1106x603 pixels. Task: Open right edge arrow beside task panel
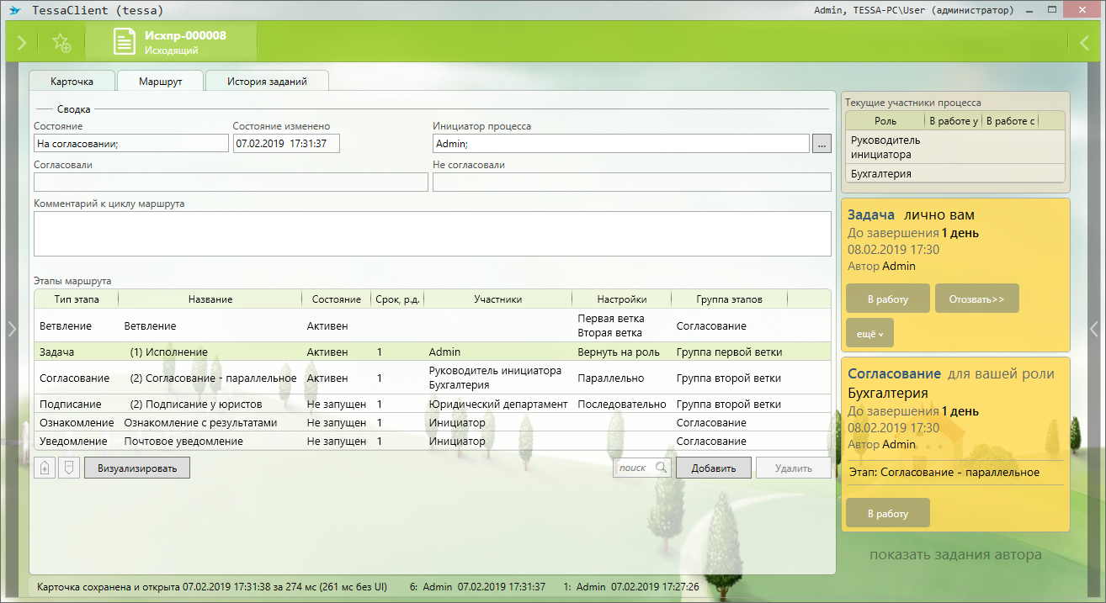(1094, 329)
